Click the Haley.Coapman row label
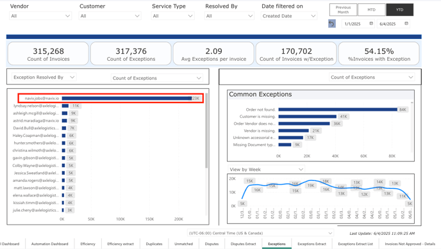Viewport: 441px width, 249px height. coord(36,136)
